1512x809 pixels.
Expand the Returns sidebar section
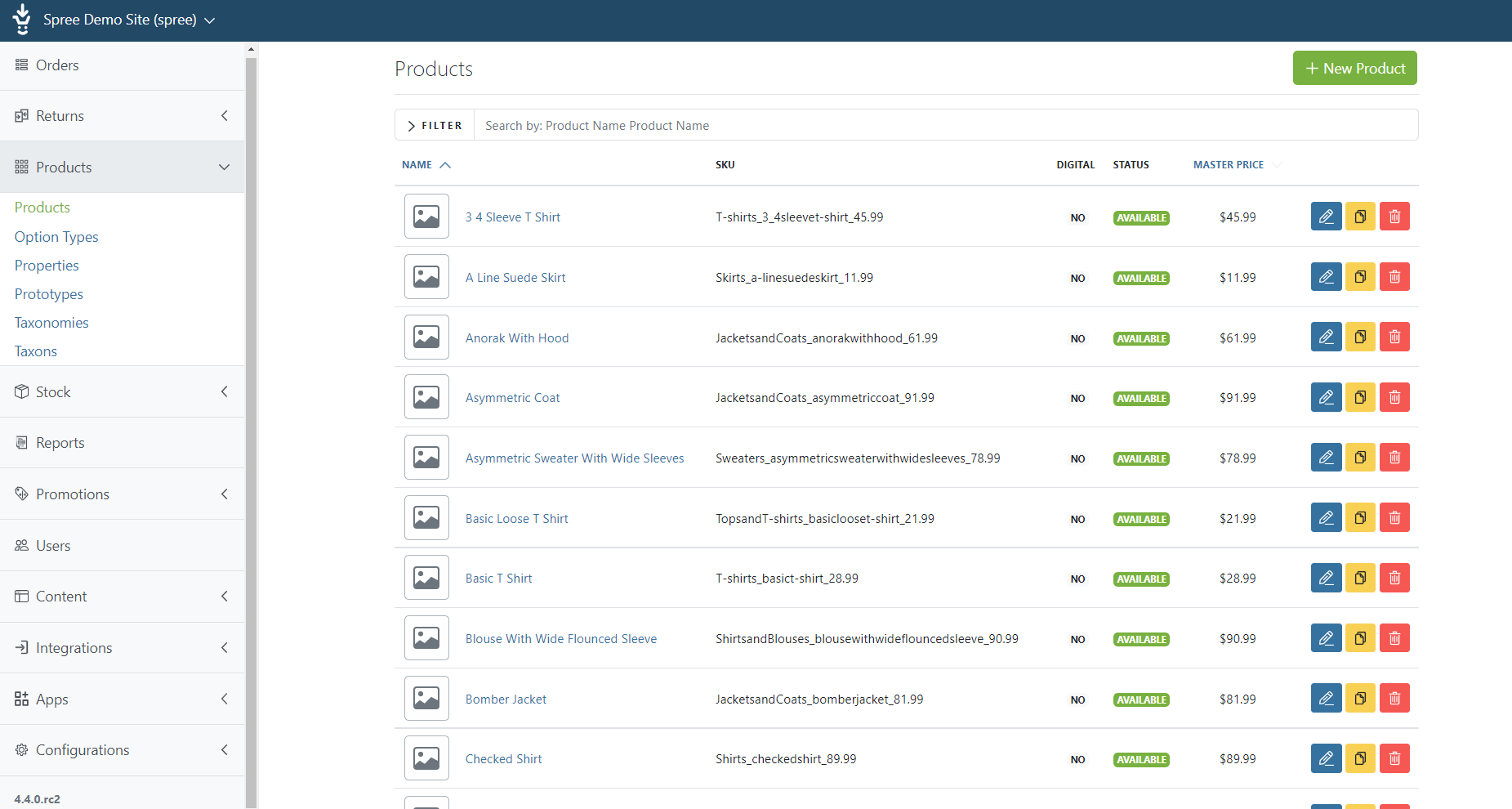click(224, 115)
